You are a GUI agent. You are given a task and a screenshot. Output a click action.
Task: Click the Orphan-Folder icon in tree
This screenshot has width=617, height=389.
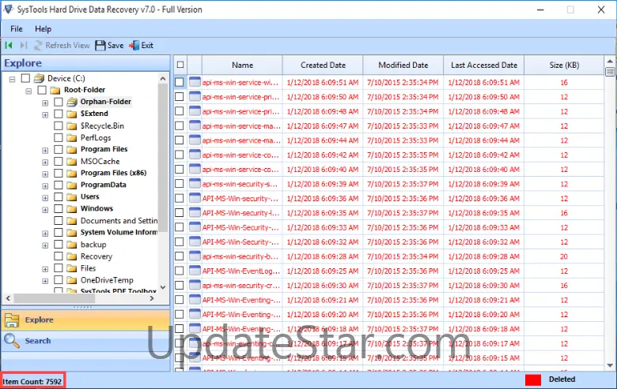72,102
